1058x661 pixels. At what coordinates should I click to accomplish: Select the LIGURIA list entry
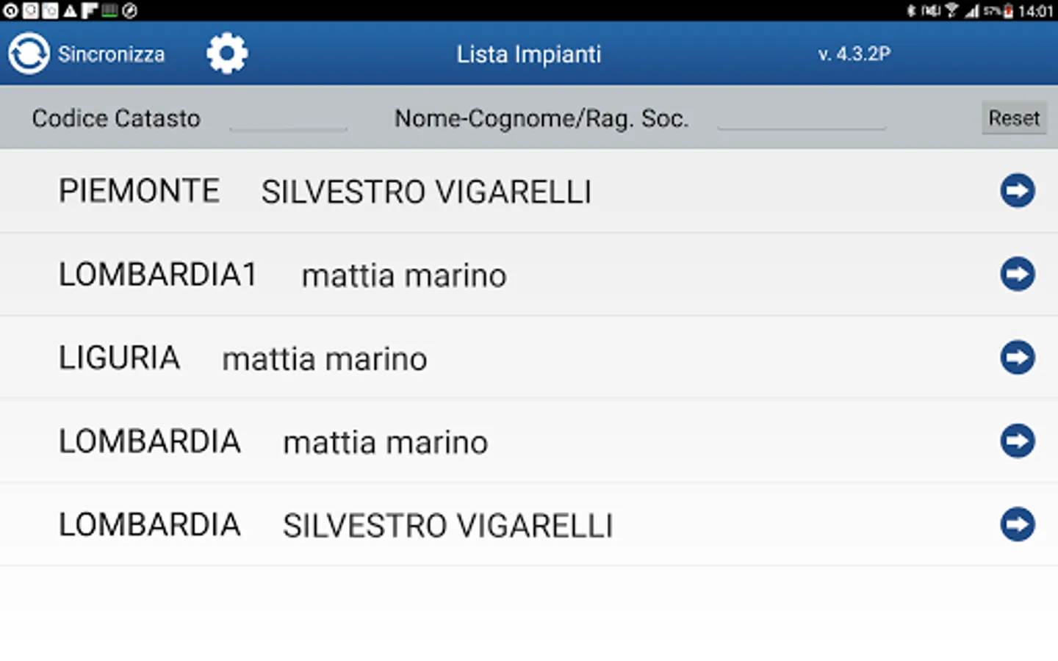click(120, 358)
